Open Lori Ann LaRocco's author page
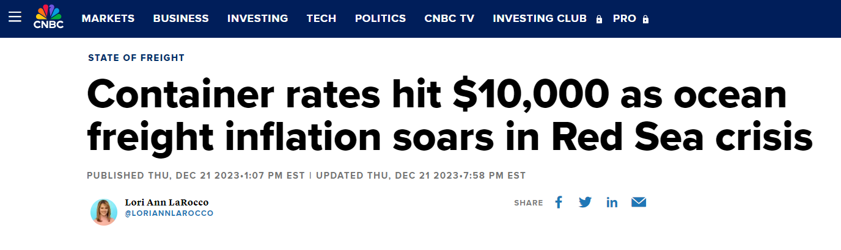The image size is (841, 250). click(162, 202)
